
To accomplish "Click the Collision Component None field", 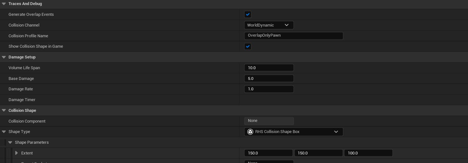I will tap(269, 121).
